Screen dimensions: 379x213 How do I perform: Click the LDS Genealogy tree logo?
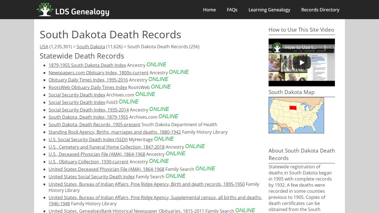(x=45, y=9)
